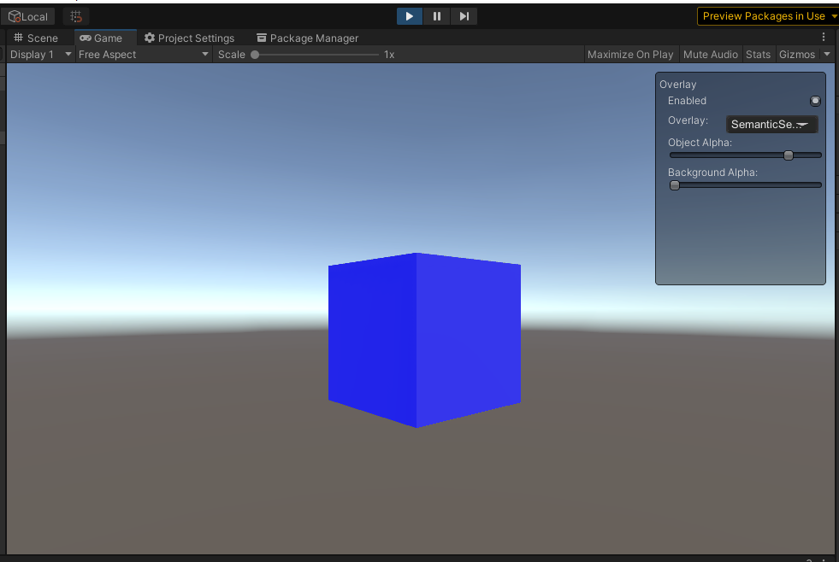Click the Stats button
Screen dimensions: 839x562
click(759, 54)
